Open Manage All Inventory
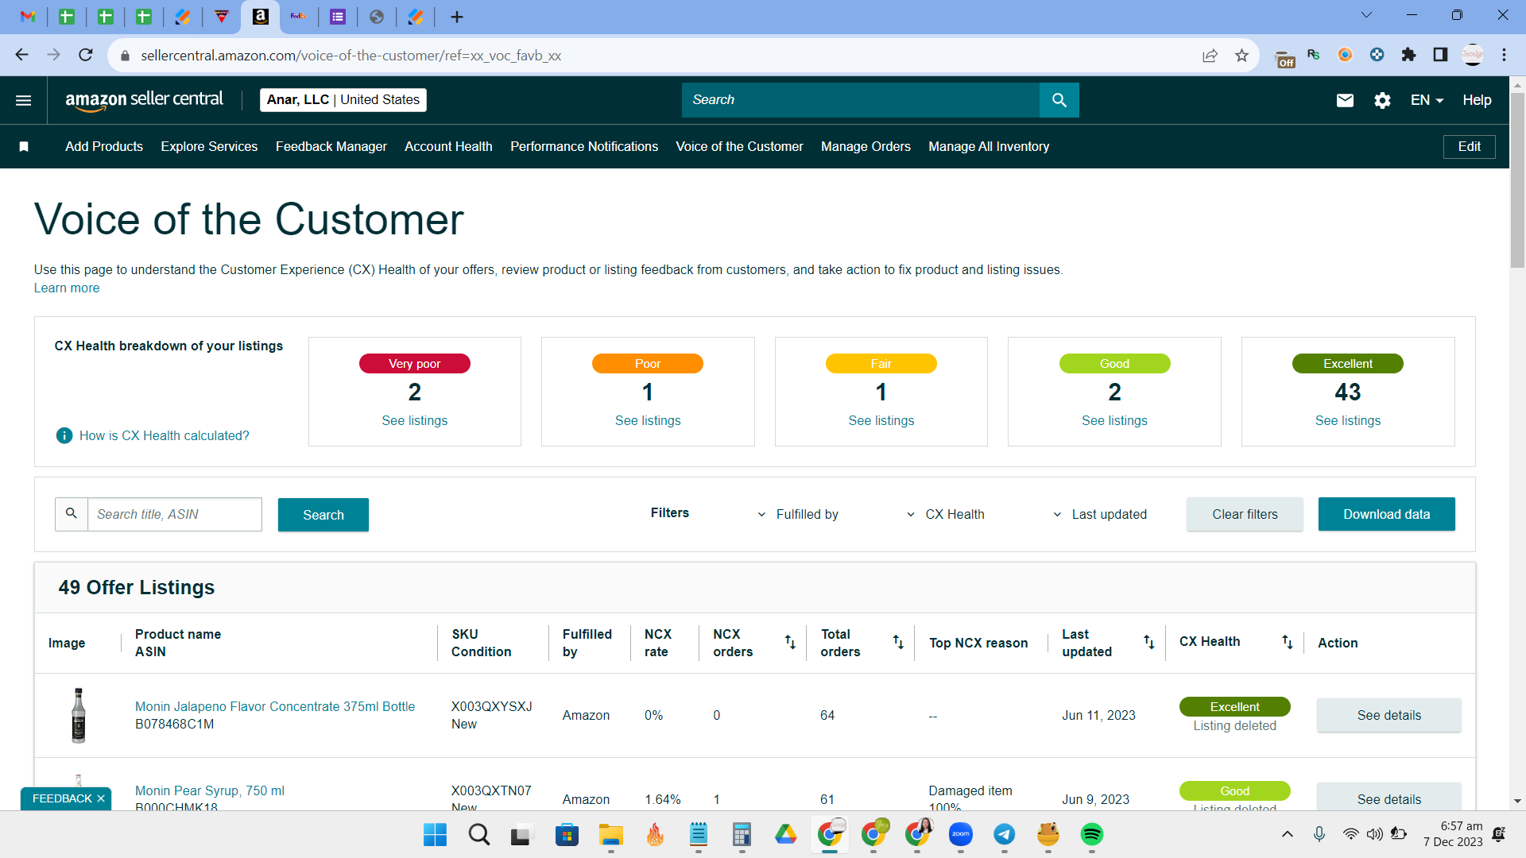 coord(989,147)
